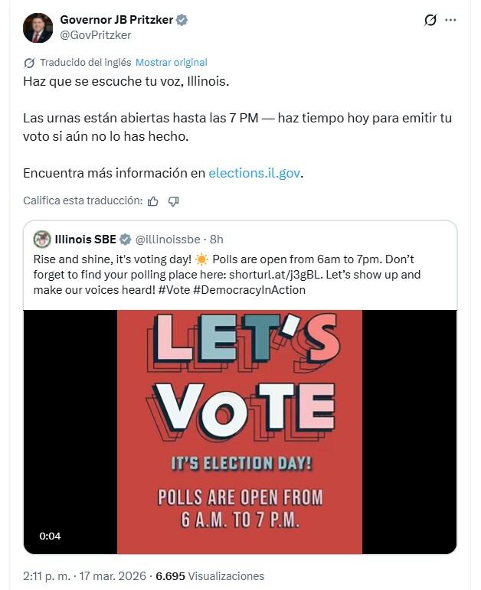
Task: Click the Illinois SBE seal avatar
Action: (x=42, y=240)
